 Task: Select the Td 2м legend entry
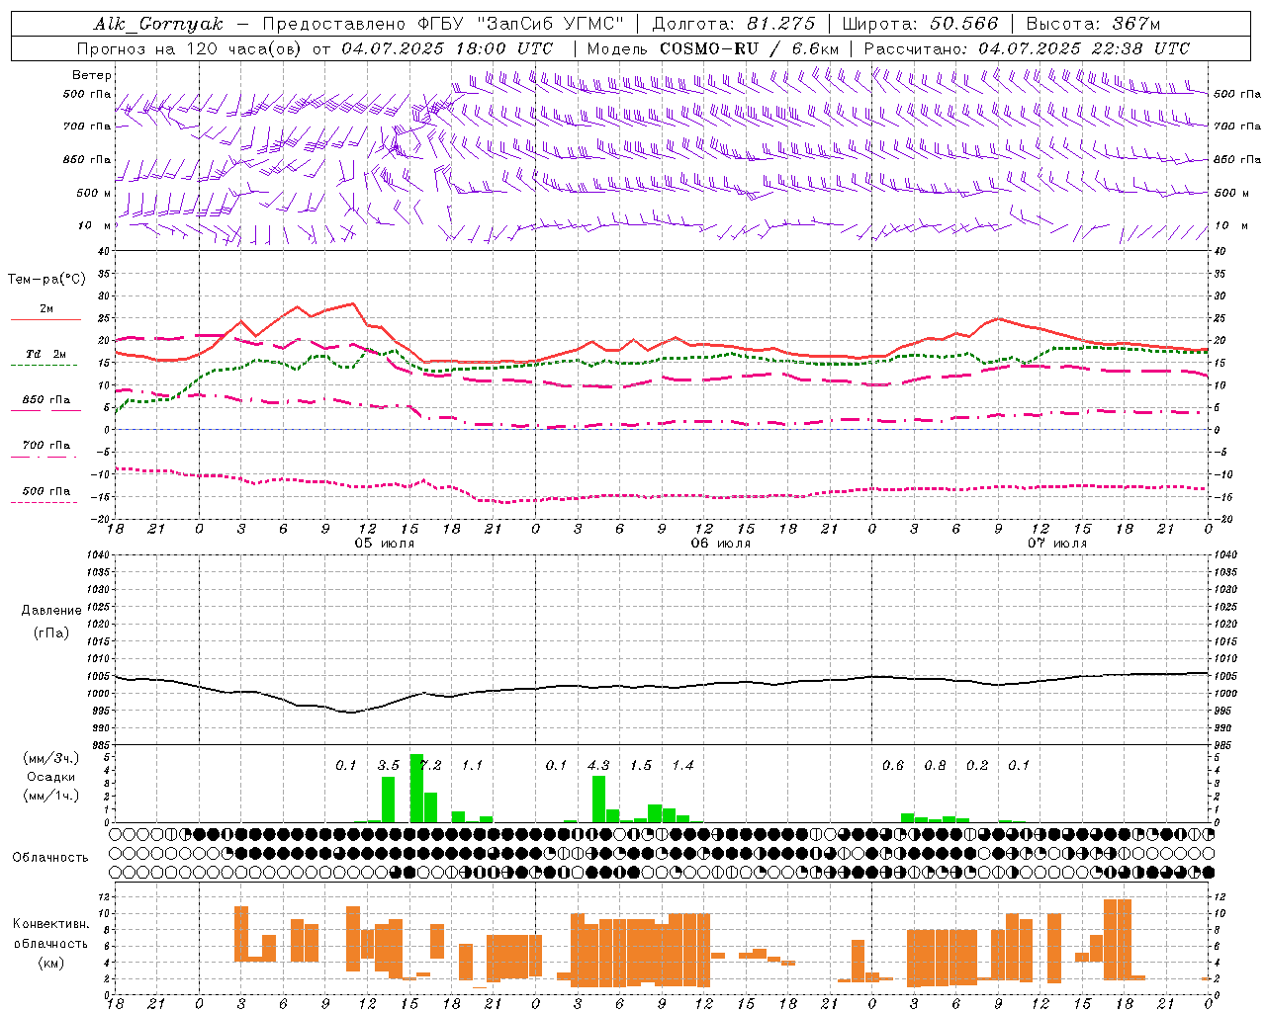point(46,354)
